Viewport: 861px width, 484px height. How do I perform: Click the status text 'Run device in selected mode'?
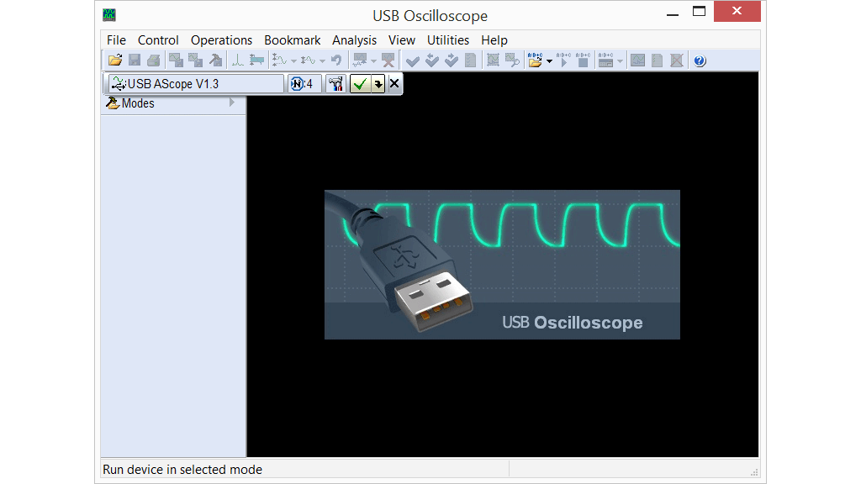(182, 470)
